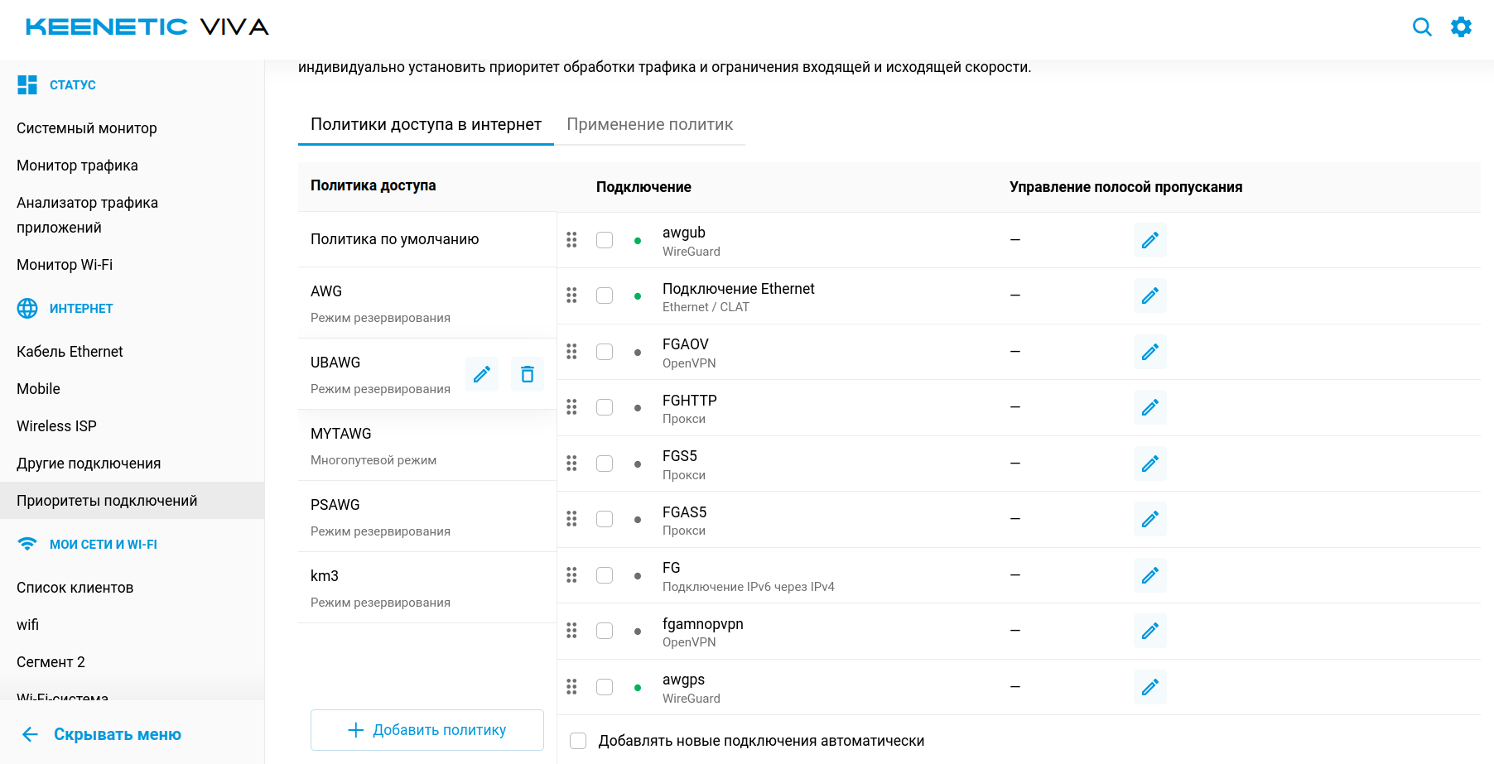Edit bandwidth for fgamnopvpn connection
Screen dimensions: 1494x764
(1149, 631)
